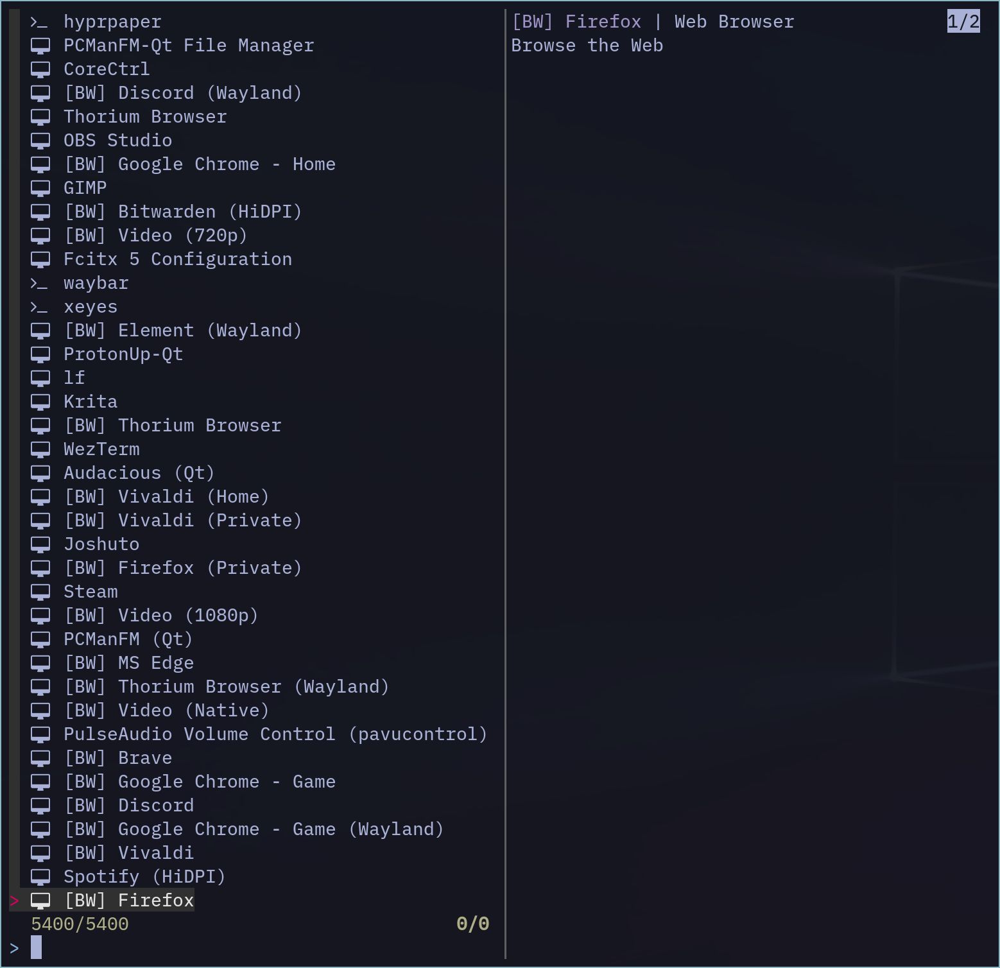This screenshot has height=968, width=1000.
Task: Select [BW] Video (Native)
Action: (x=166, y=711)
